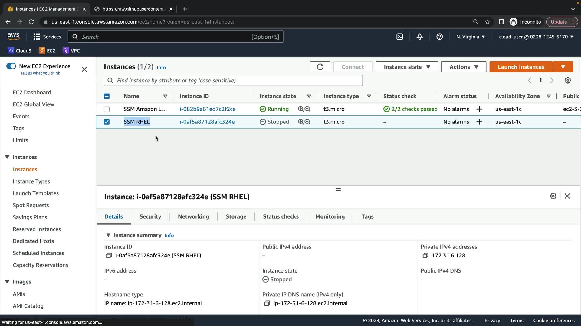Open AWS CloudShell icon in top bar
The image size is (581, 326).
[399, 37]
